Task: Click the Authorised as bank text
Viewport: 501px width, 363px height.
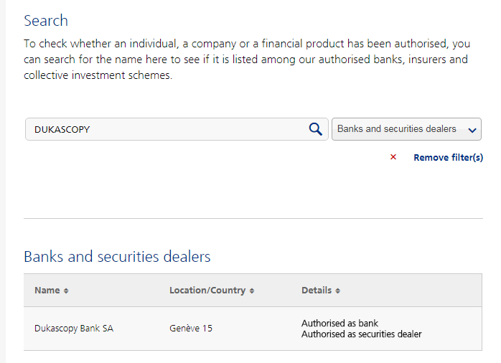Action: tap(340, 323)
